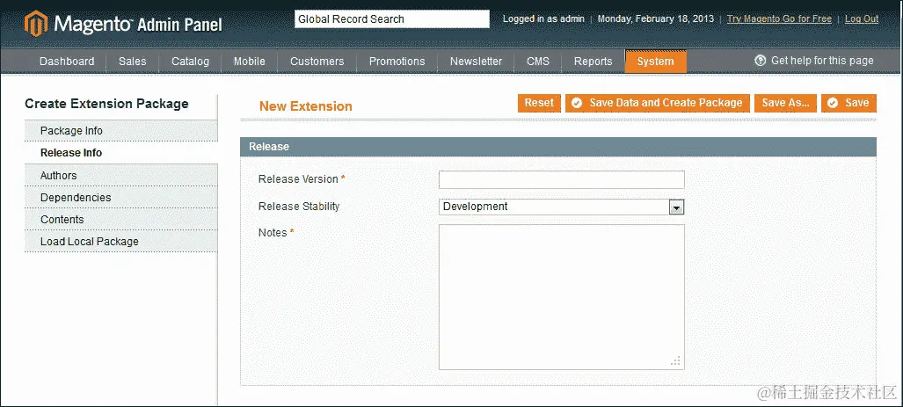The image size is (903, 407).
Task: Open the Reports menu
Action: pyautogui.click(x=594, y=61)
